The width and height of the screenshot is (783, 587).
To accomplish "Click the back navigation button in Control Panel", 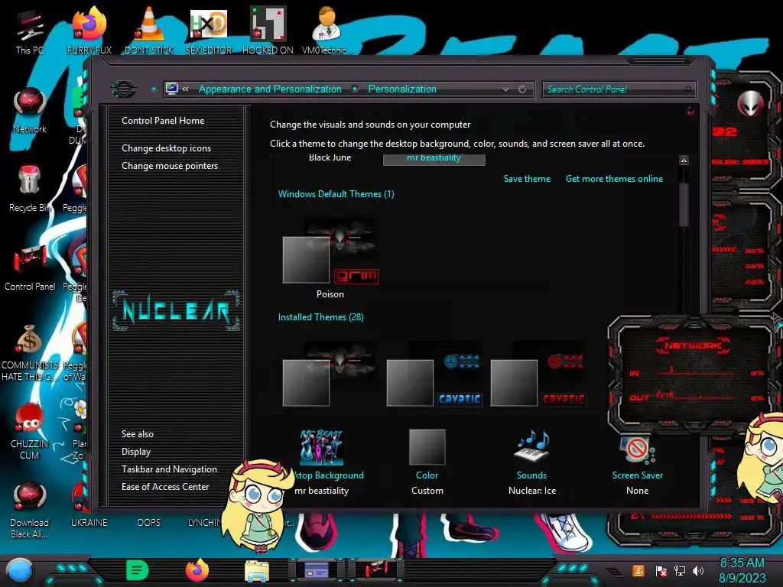I will pos(124,89).
